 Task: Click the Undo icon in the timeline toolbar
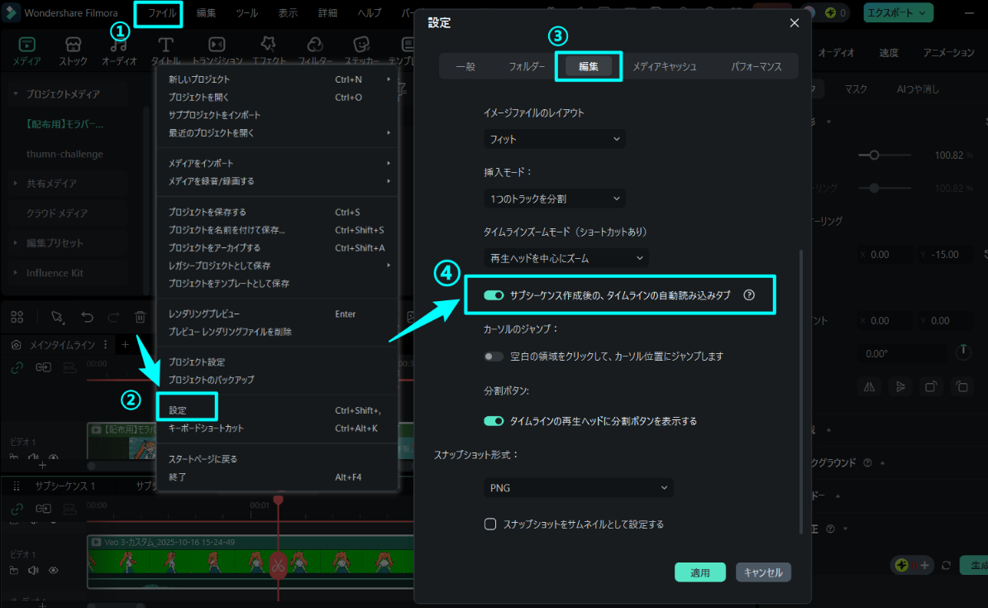(x=88, y=317)
